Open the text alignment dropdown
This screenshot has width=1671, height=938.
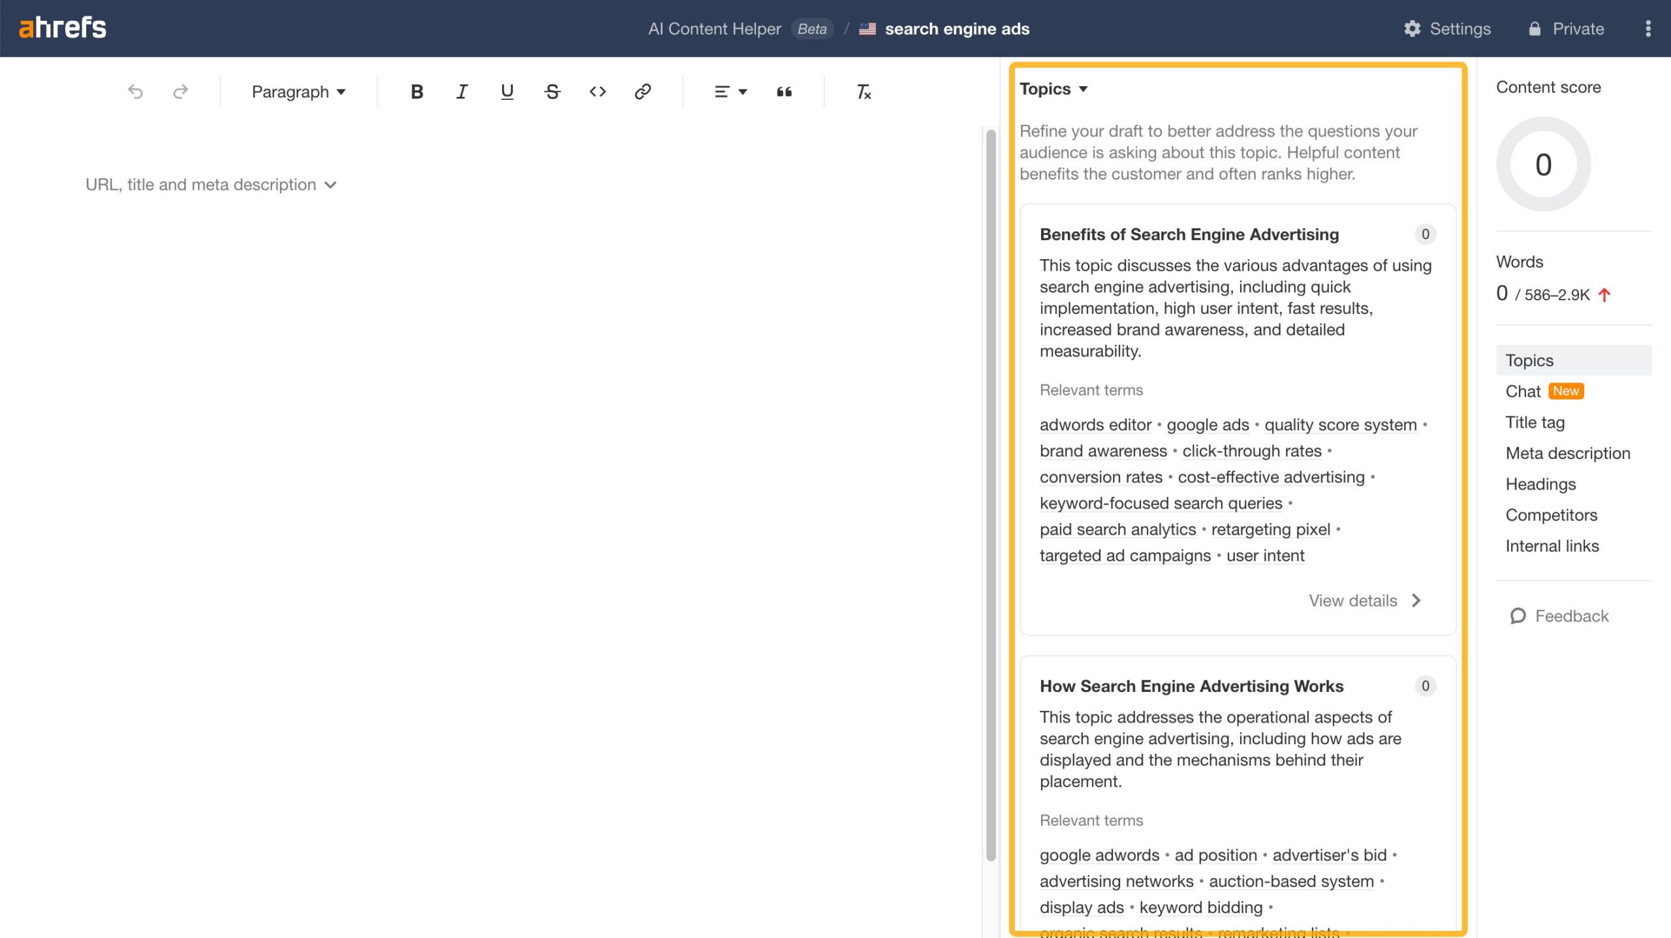730,91
